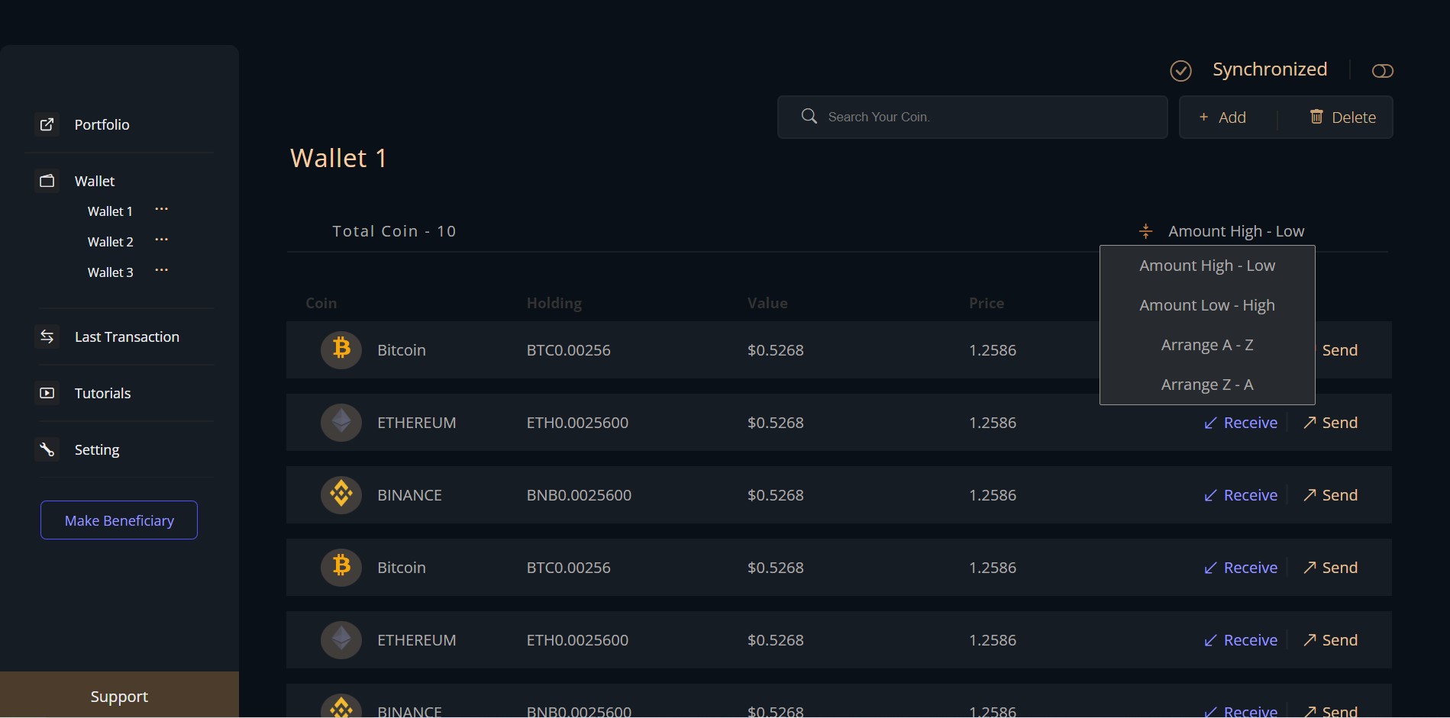Click the Wallet folder icon in sidebar
Viewport: 1450px width, 718px height.
pos(47,181)
